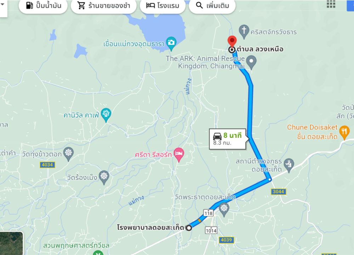Click the 8 นาที driving route info box
Screen dimensions: 354x255
(228, 139)
